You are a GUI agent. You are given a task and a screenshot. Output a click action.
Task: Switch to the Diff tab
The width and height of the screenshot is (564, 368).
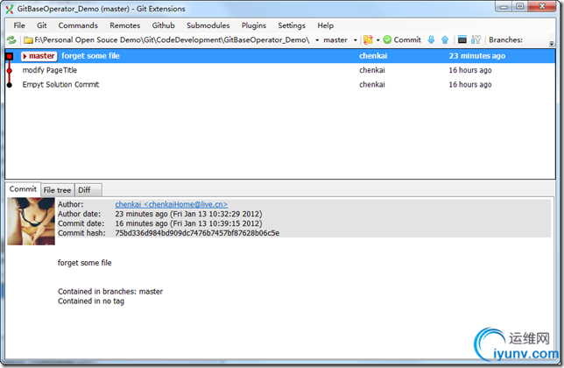pyautogui.click(x=88, y=190)
